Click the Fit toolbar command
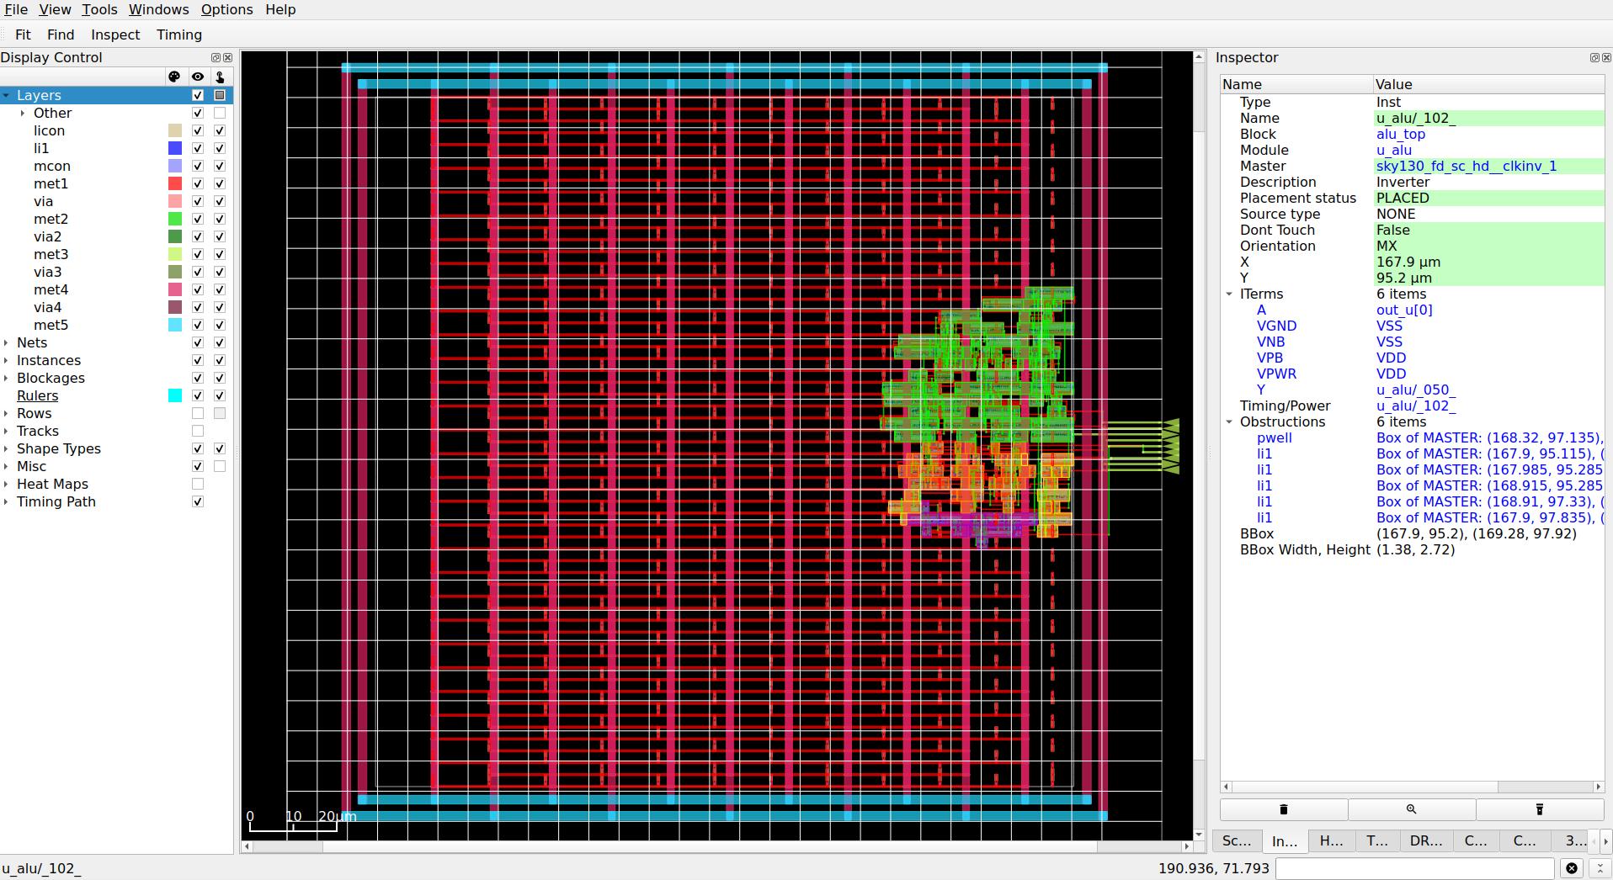The width and height of the screenshot is (1613, 880). 23,34
